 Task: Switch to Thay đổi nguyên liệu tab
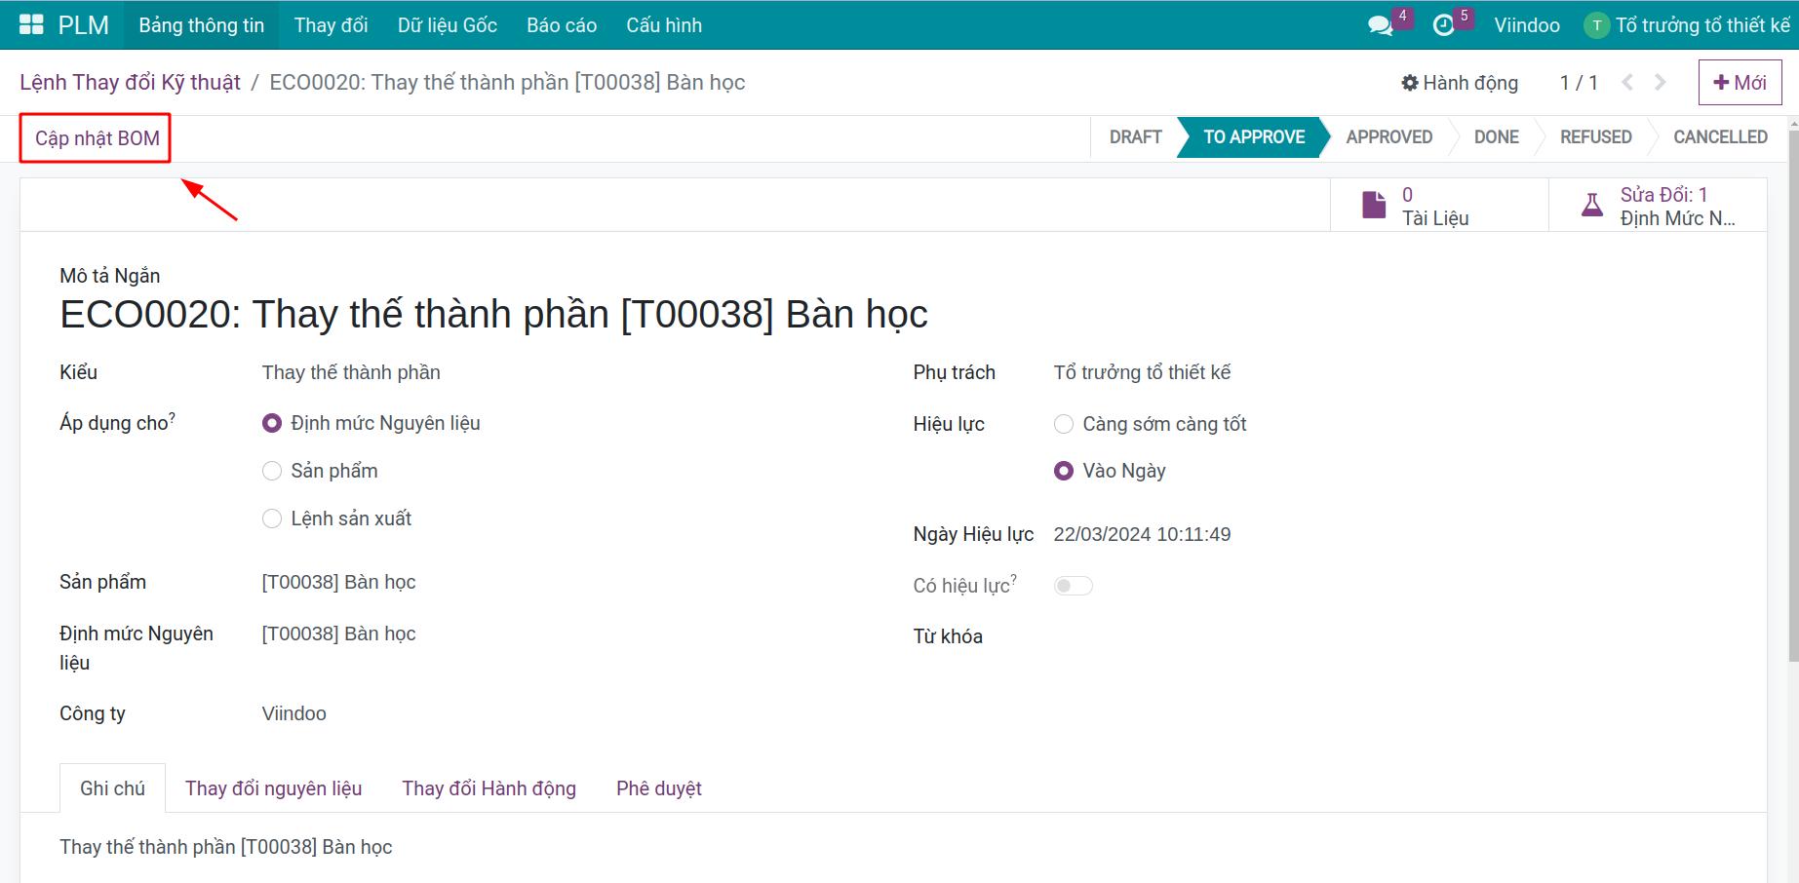click(x=273, y=788)
